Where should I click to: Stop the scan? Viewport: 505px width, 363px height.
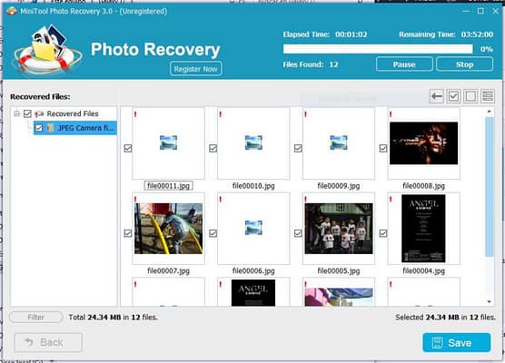[x=464, y=64]
